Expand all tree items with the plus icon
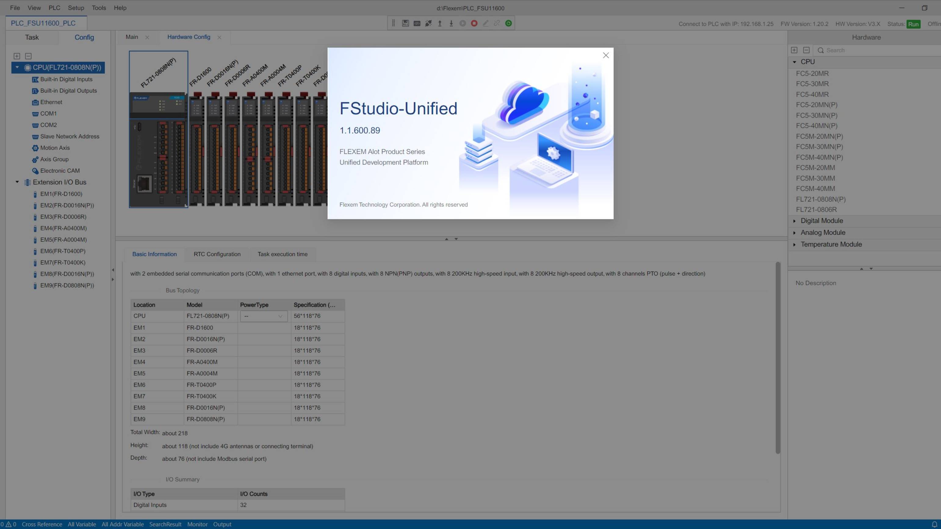The image size is (941, 529). click(17, 56)
